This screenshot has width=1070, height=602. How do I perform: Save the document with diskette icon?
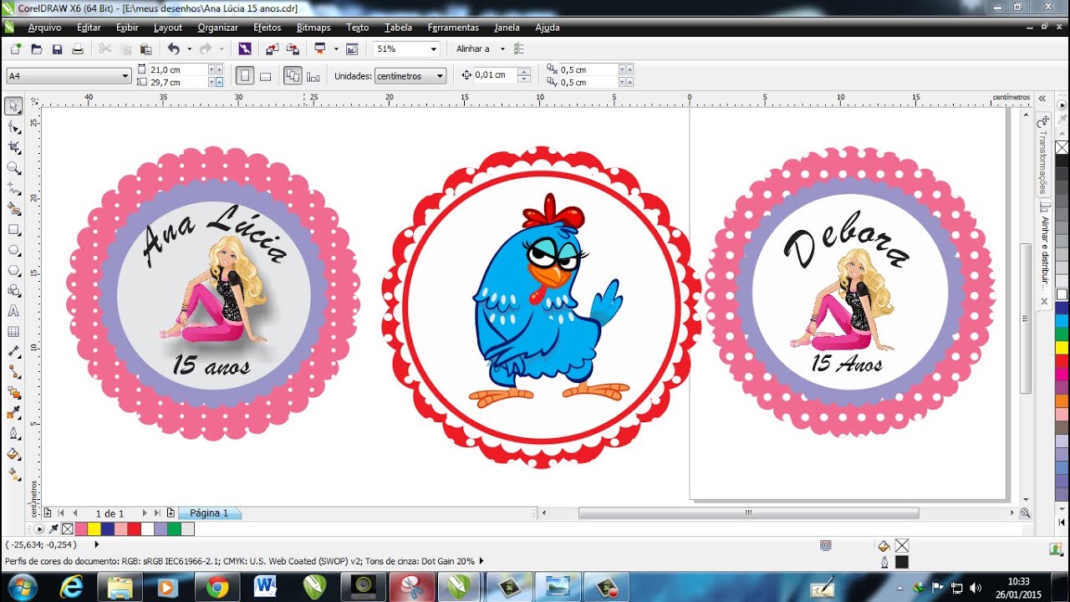(x=57, y=49)
